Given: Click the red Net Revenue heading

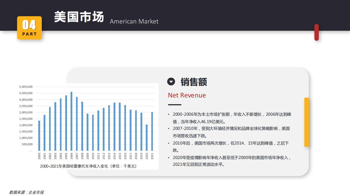Looking at the screenshot, I should coord(187,95).
